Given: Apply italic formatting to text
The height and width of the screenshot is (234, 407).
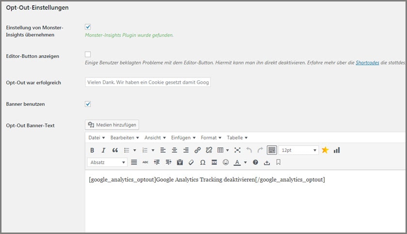Looking at the screenshot, I should [x=103, y=150].
